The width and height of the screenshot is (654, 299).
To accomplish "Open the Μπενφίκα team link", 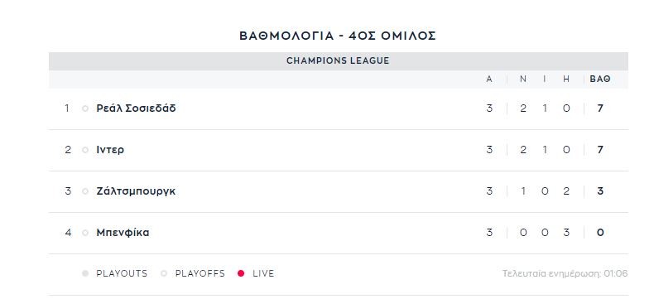I will pos(123,233).
